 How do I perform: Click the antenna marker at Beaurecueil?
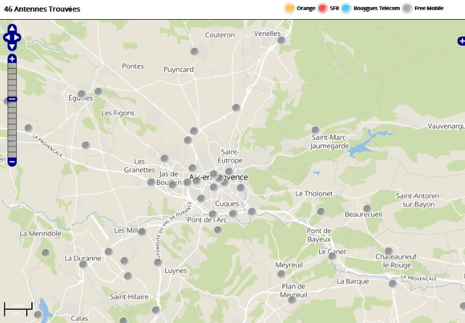click(367, 208)
